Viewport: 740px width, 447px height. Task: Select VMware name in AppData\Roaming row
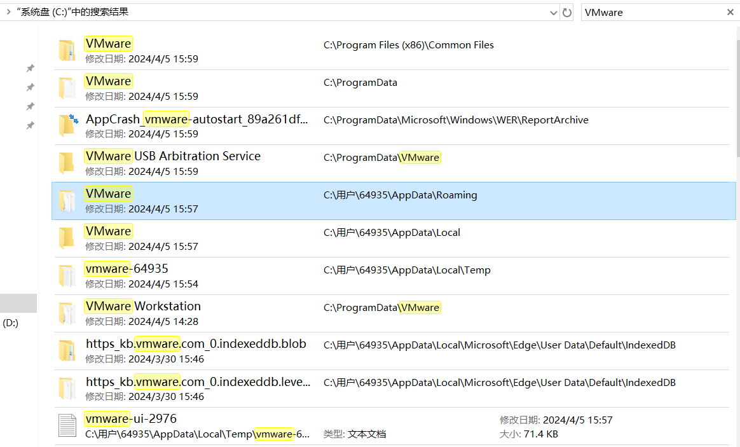[x=108, y=193]
